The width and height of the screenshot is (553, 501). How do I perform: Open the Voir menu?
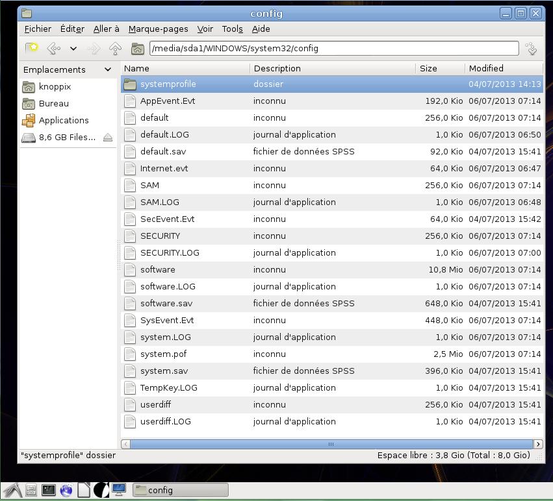[x=205, y=29]
